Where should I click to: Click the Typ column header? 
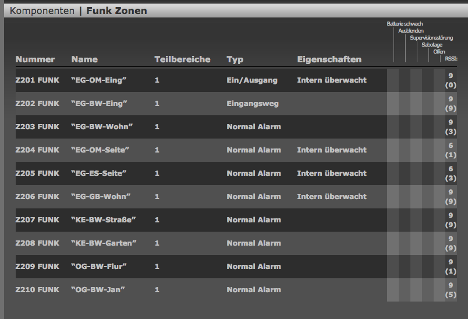[x=235, y=59]
